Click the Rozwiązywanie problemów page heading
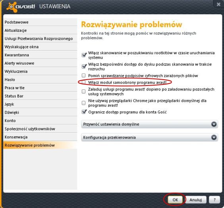The width and height of the screenshot is (224, 208). tap(131, 25)
